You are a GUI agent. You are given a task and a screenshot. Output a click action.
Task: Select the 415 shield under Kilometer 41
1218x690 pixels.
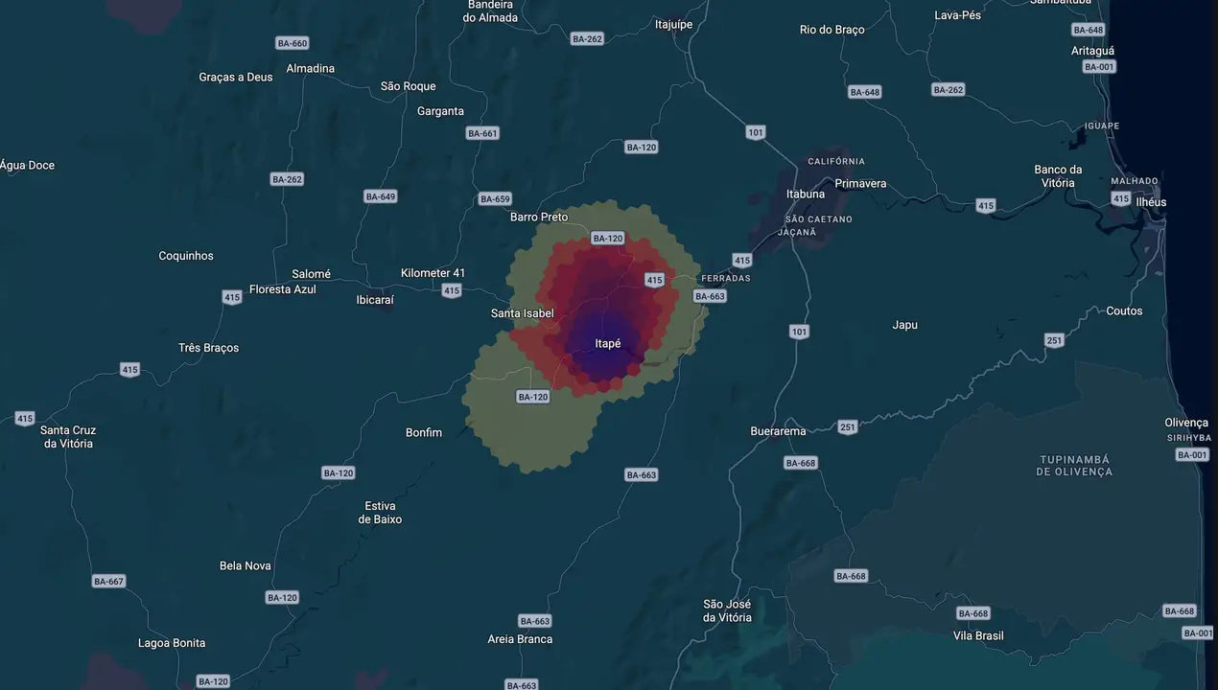[452, 290]
